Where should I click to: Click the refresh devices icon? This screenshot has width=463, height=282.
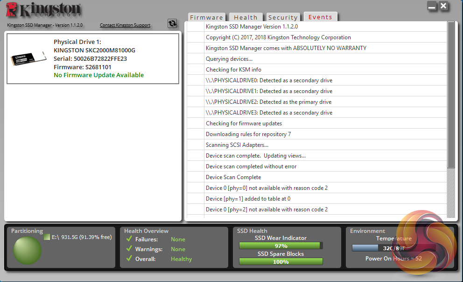pyautogui.click(x=172, y=23)
